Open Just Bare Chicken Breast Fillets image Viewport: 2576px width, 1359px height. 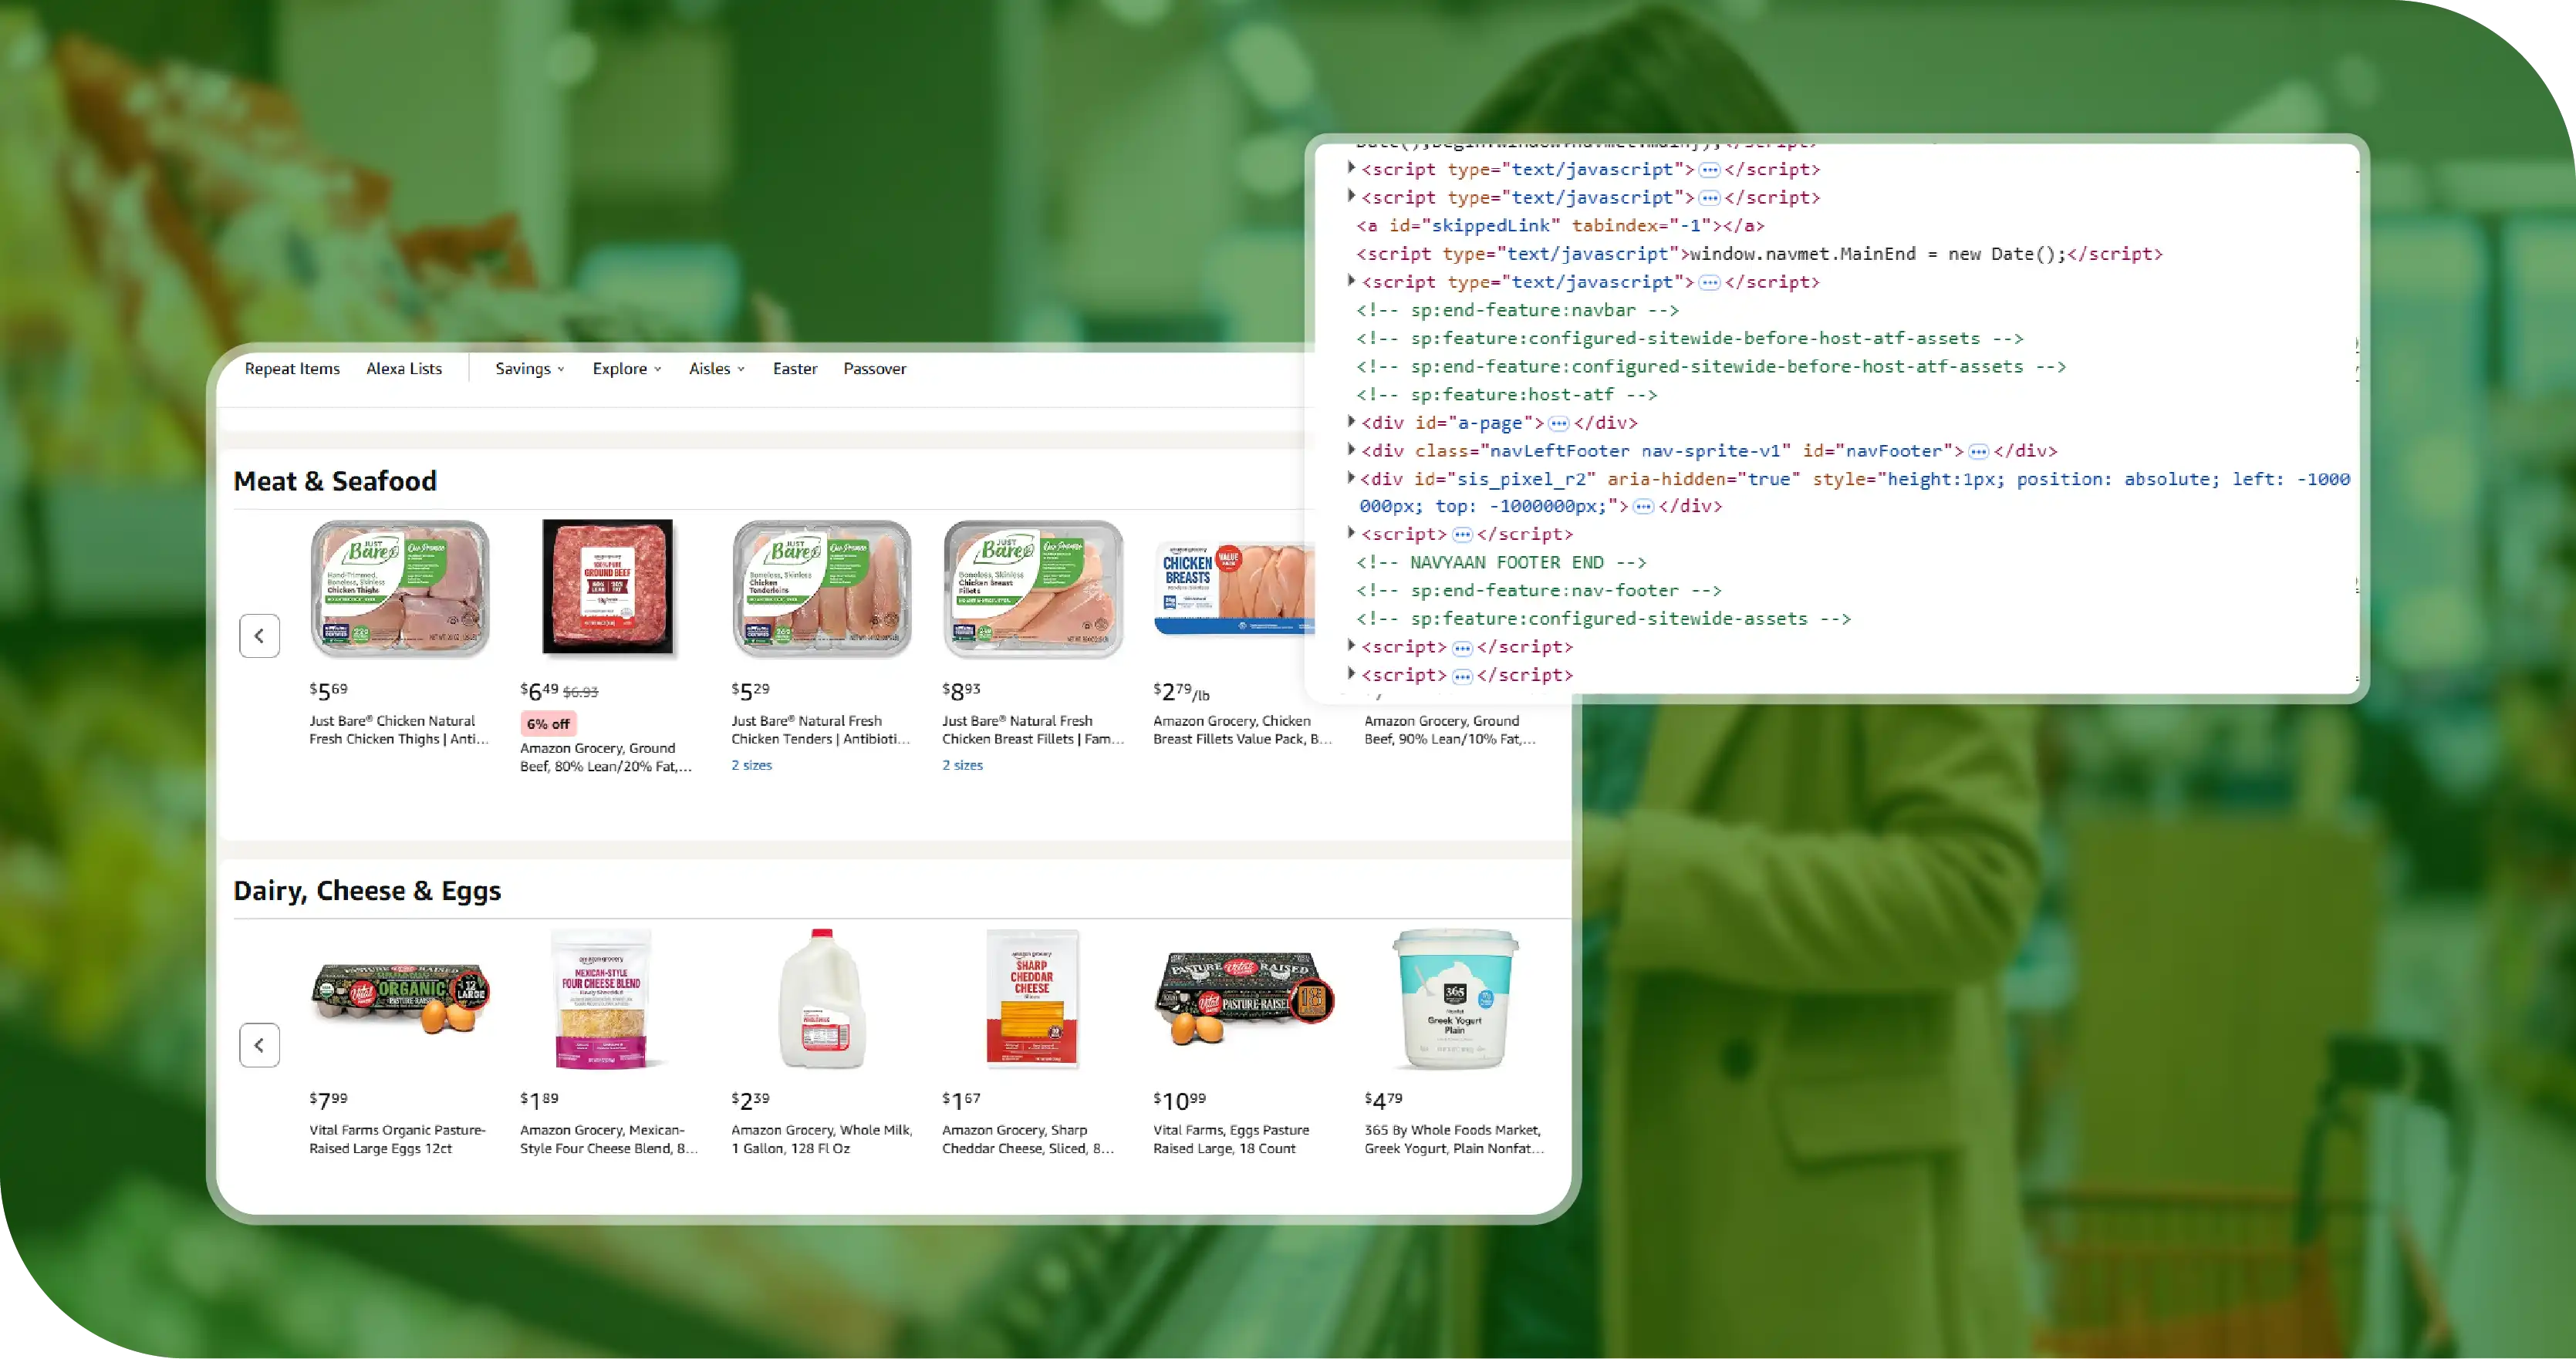pos(1033,588)
